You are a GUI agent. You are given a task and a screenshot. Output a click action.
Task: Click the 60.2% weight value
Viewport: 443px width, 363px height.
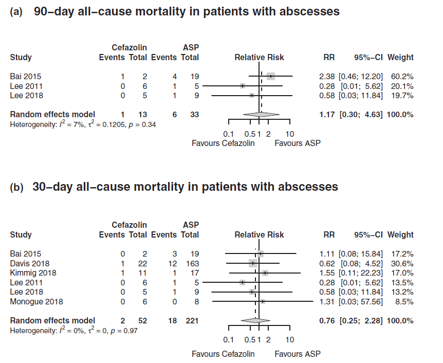pyautogui.click(x=402, y=77)
